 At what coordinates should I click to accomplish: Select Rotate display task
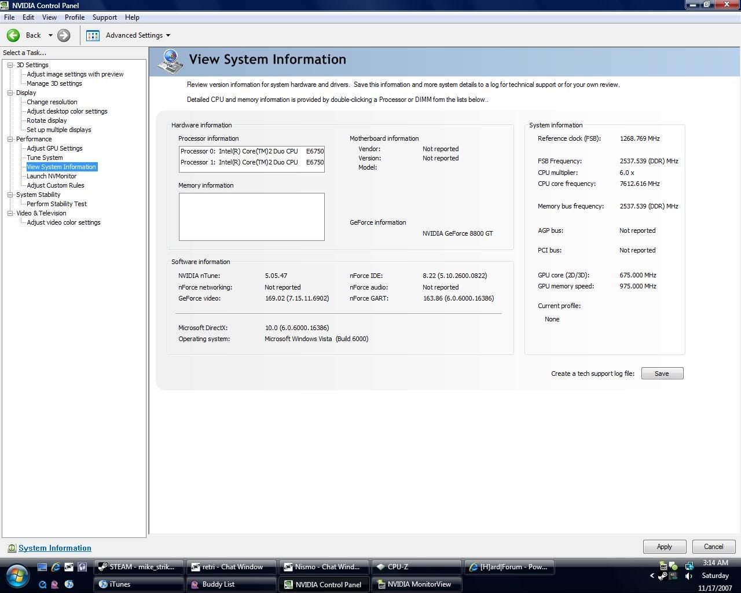pyautogui.click(x=47, y=120)
